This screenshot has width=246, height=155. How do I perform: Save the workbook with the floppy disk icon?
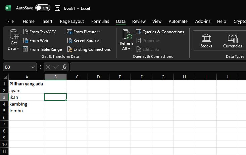pos(57,8)
